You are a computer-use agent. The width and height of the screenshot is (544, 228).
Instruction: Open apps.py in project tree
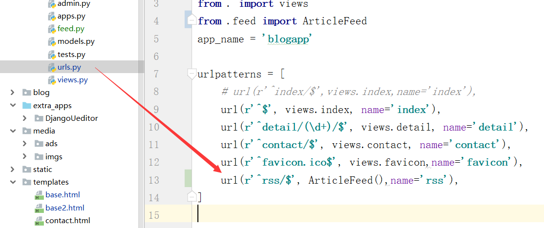click(71, 16)
